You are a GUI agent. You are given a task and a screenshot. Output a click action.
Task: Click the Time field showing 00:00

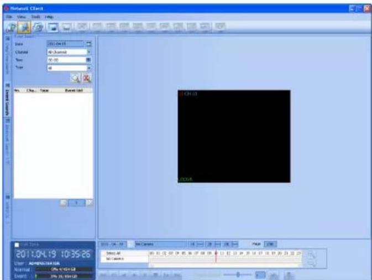(67, 60)
